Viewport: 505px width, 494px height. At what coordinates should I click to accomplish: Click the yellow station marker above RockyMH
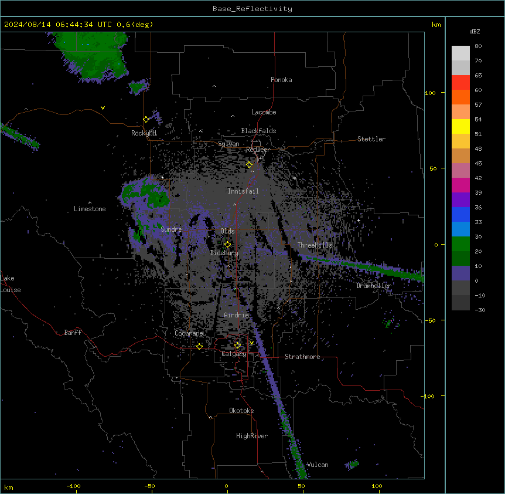coord(146,120)
